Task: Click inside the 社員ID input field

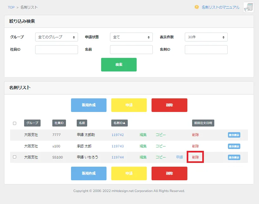Action: click(x=56, y=49)
